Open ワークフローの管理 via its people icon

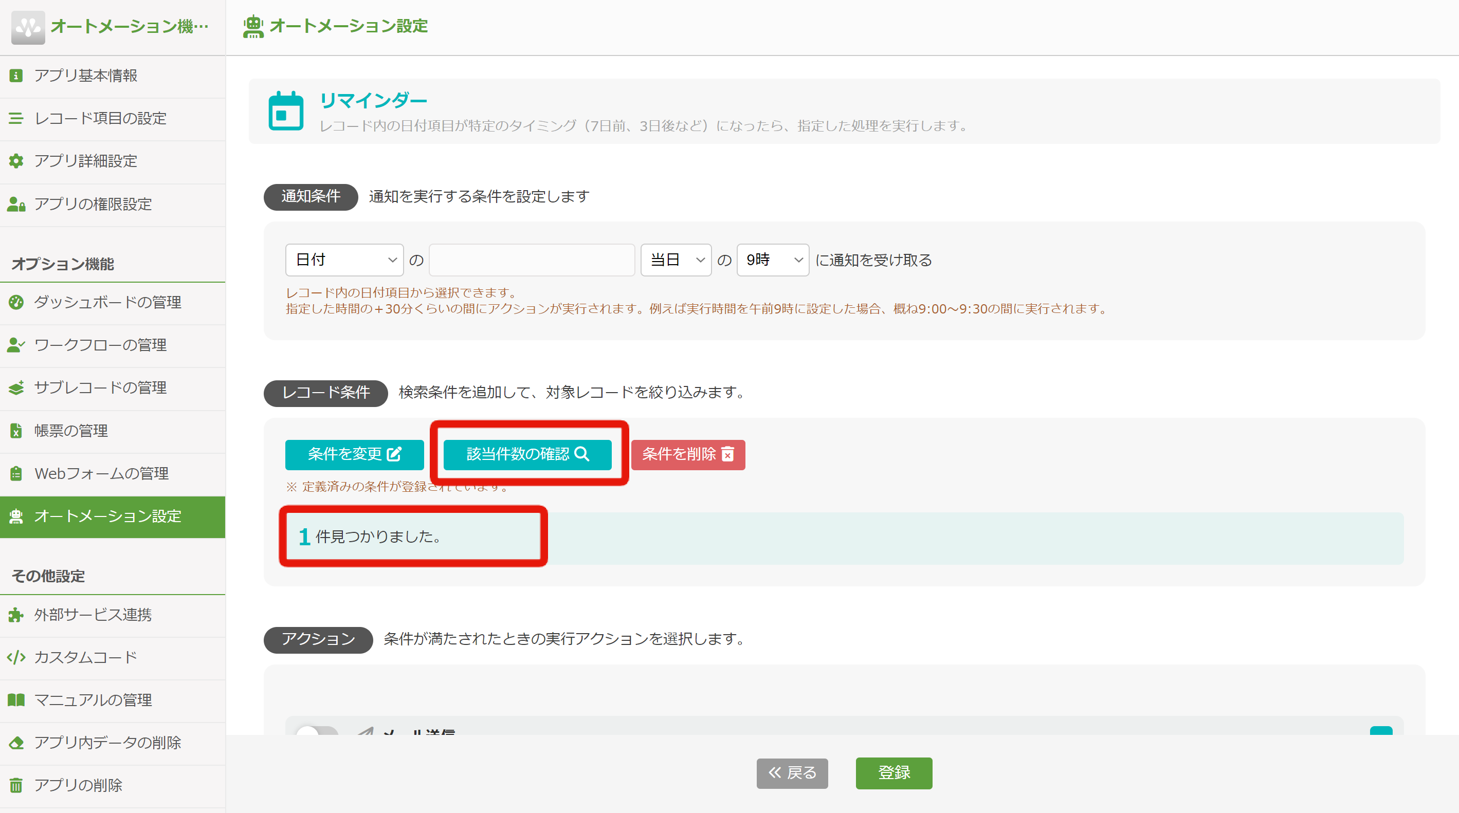click(x=16, y=345)
